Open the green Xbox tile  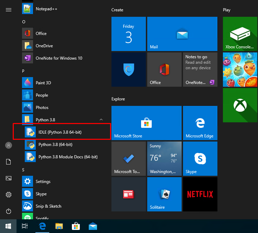[x=240, y=105]
